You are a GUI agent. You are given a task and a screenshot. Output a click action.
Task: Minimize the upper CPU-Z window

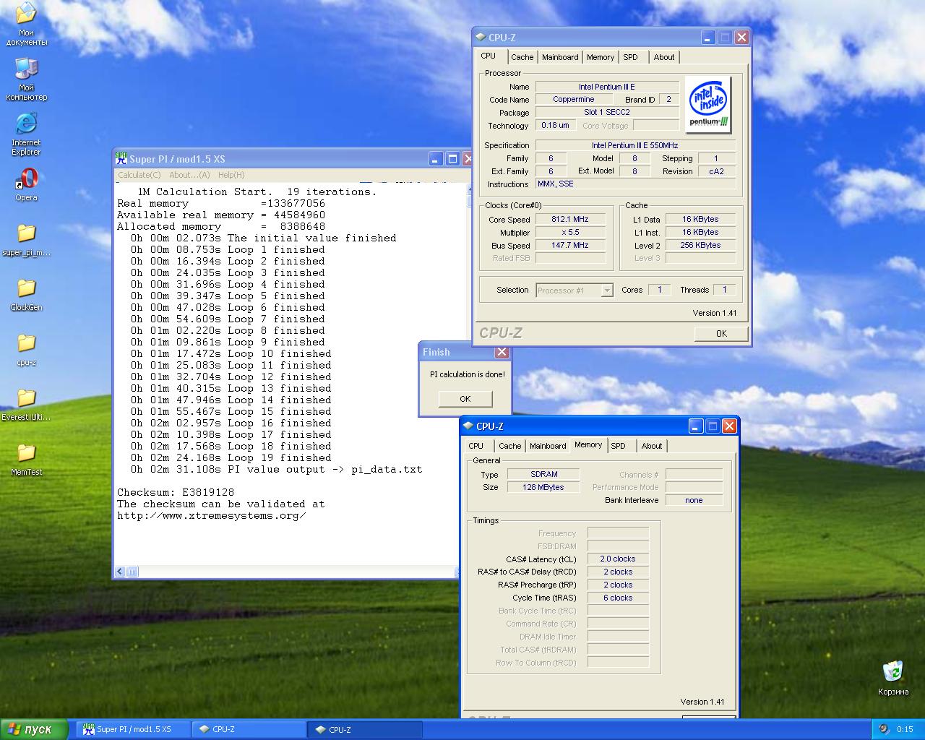(708, 38)
